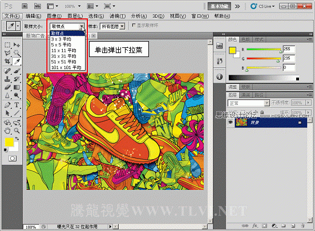Select the 3D Object Rotate tool
315x231 pixels.
pos(7,122)
